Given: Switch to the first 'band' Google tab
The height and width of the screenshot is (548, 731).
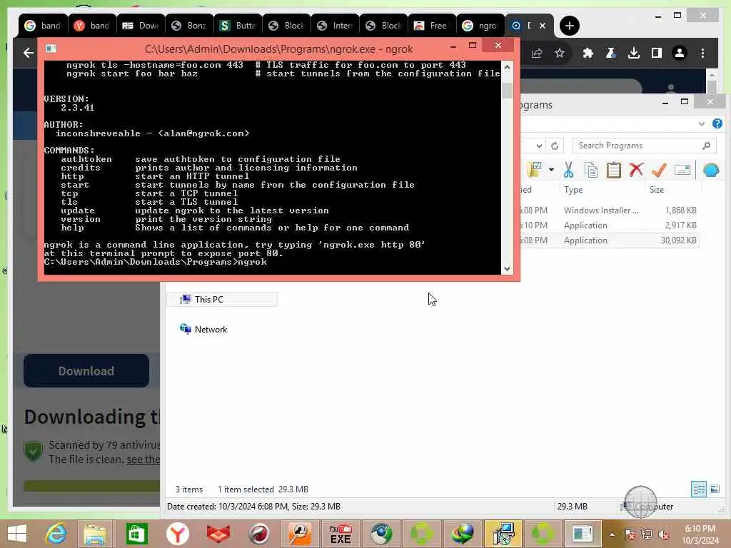Looking at the screenshot, I should 44,26.
